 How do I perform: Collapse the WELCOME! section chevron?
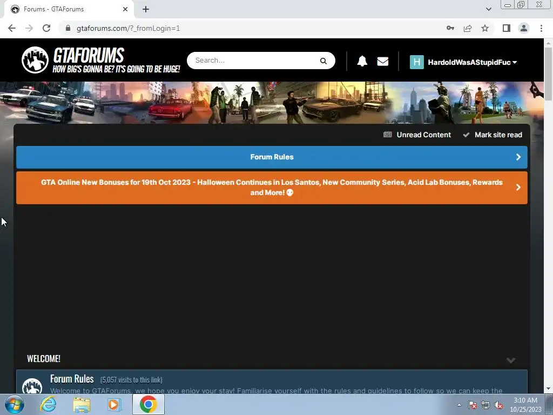pos(511,360)
